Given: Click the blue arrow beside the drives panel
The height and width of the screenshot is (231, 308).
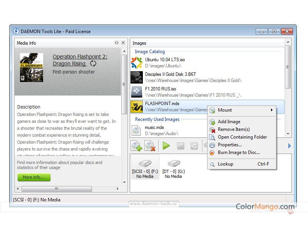Looking at the screenshot, I should (290, 146).
